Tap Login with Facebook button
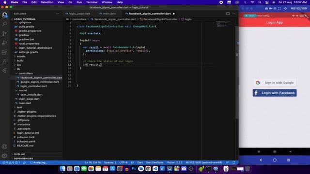 [275, 93]
